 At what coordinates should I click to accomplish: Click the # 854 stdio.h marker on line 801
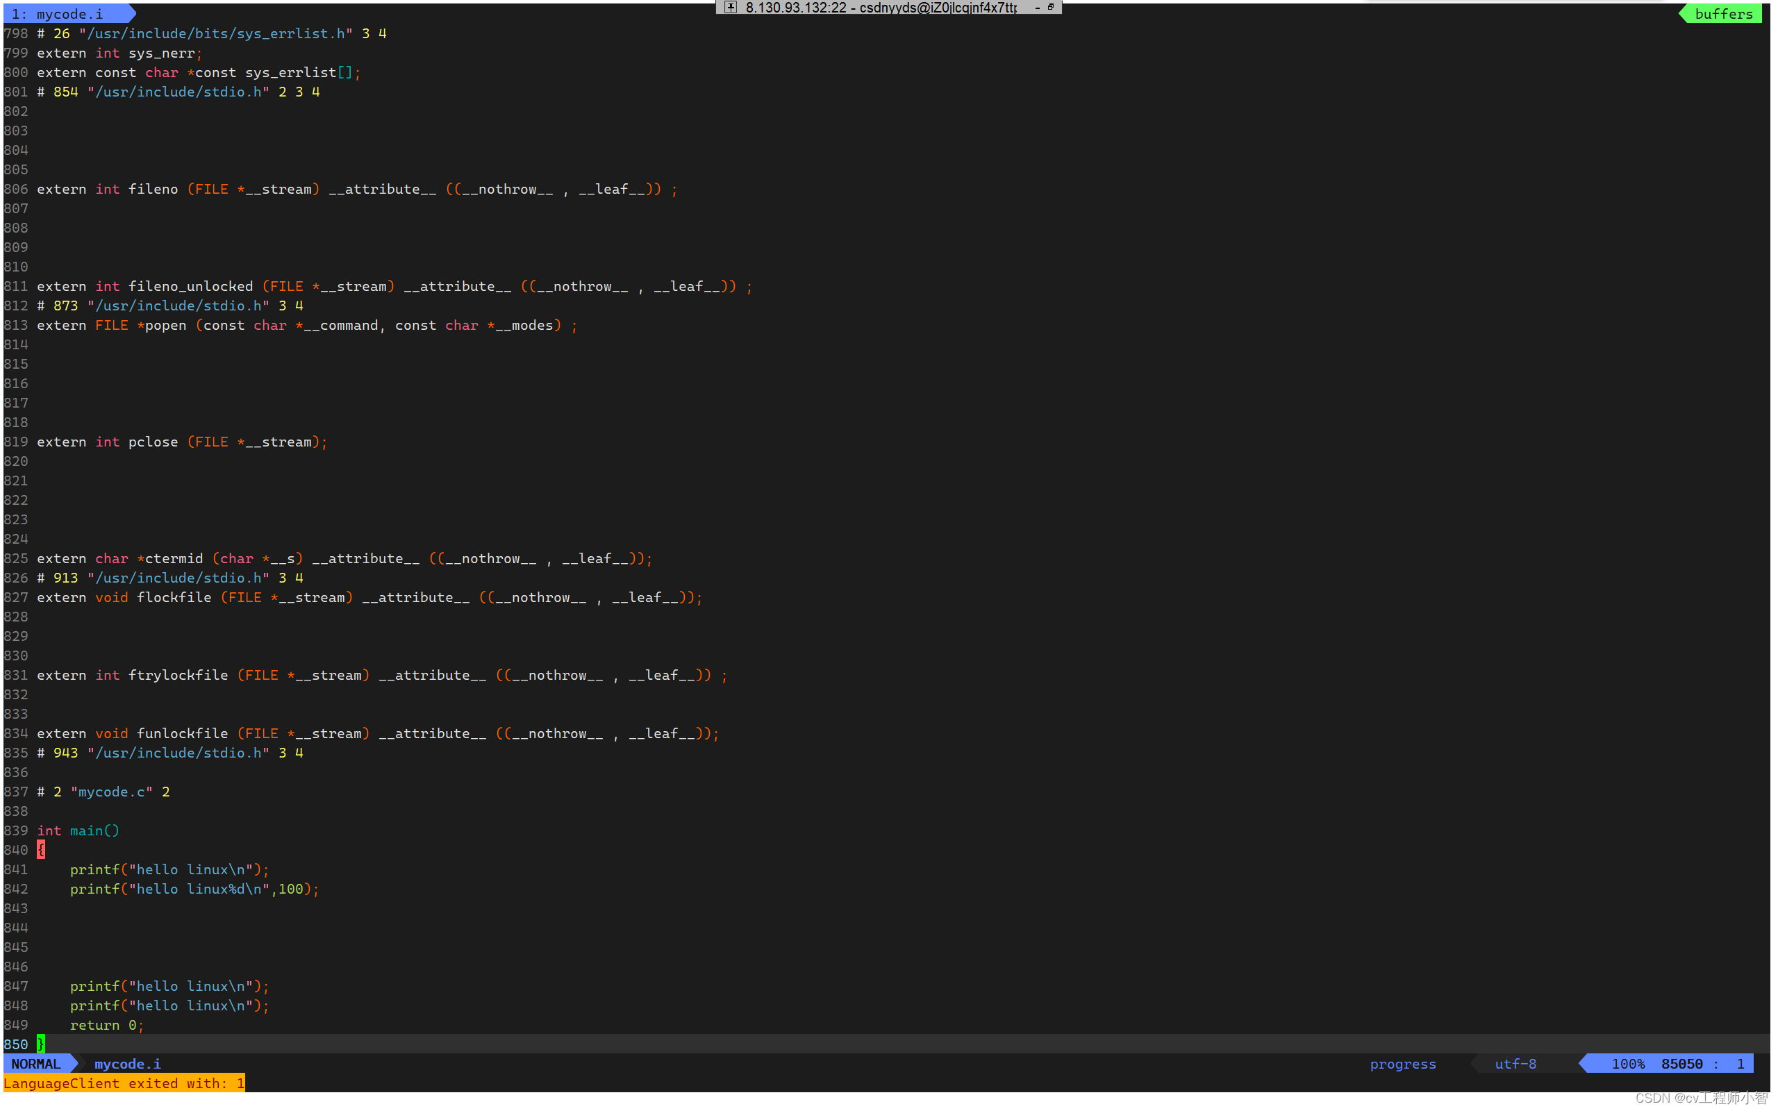[x=178, y=92]
